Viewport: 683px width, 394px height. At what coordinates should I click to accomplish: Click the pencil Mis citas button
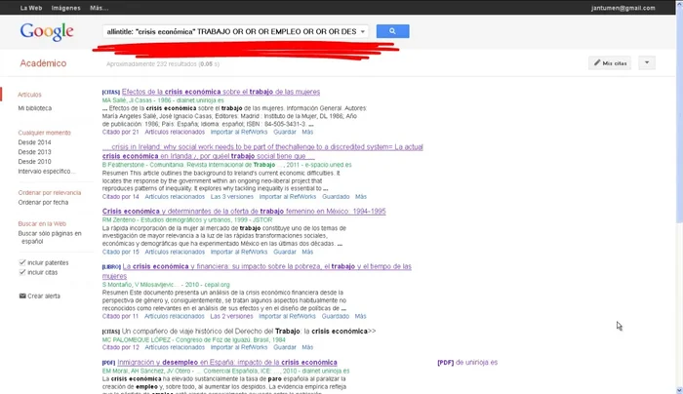click(x=610, y=63)
